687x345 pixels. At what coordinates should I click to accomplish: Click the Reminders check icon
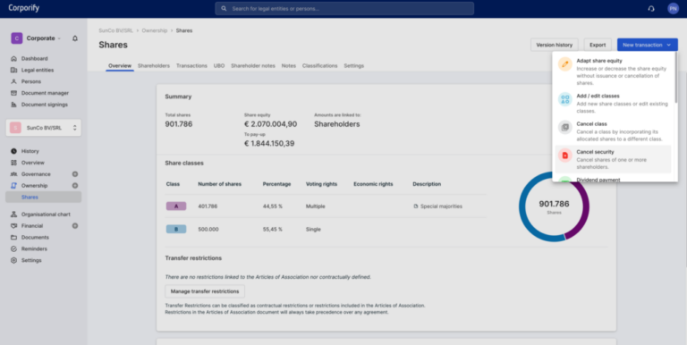click(13, 248)
